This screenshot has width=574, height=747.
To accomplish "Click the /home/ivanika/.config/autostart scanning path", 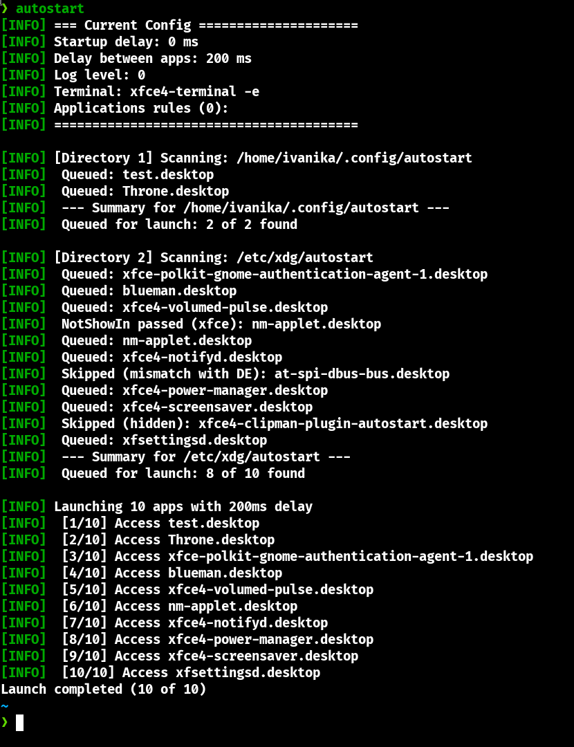I will tap(354, 158).
